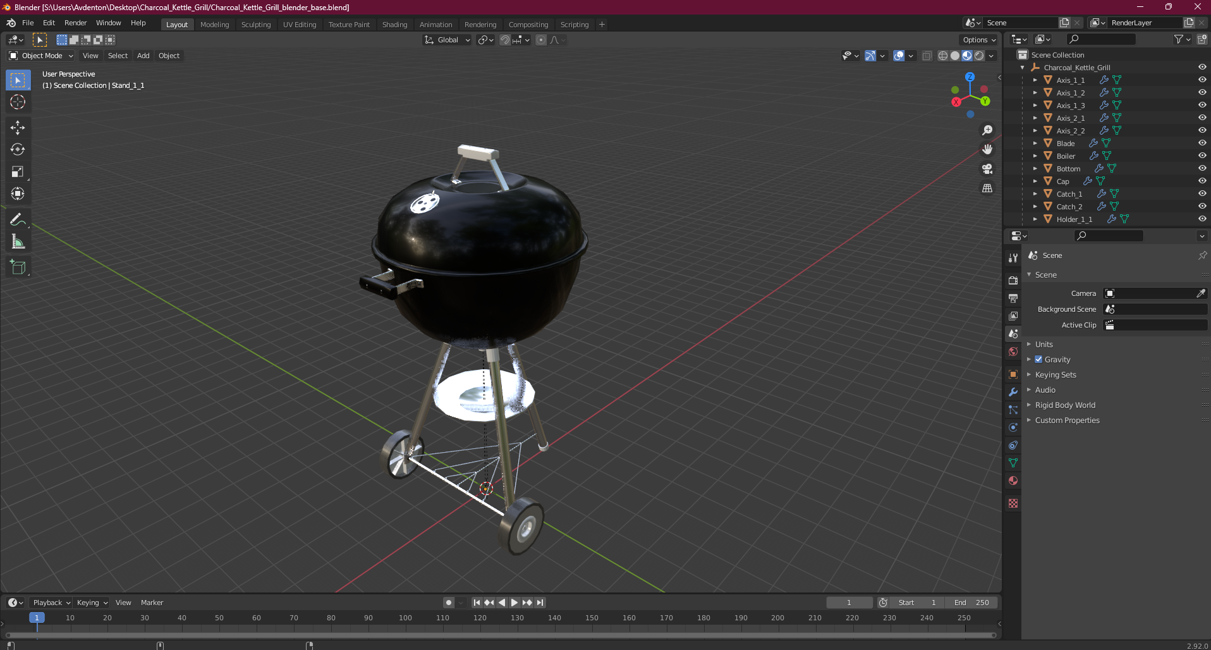This screenshot has height=650, width=1211.
Task: Open the Add menu in viewport header
Action: (143, 56)
